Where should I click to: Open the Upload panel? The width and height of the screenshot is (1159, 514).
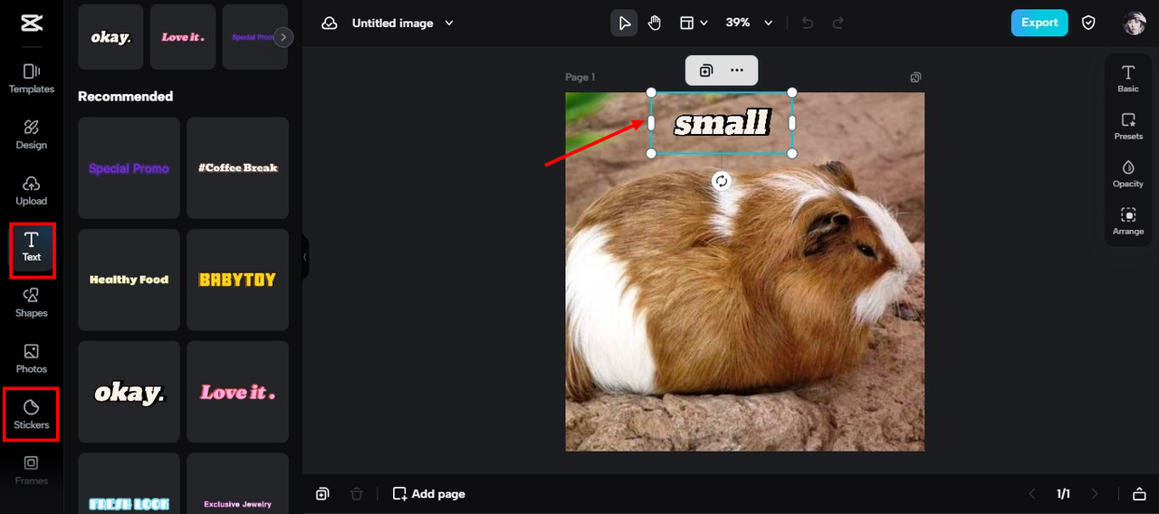click(x=32, y=190)
